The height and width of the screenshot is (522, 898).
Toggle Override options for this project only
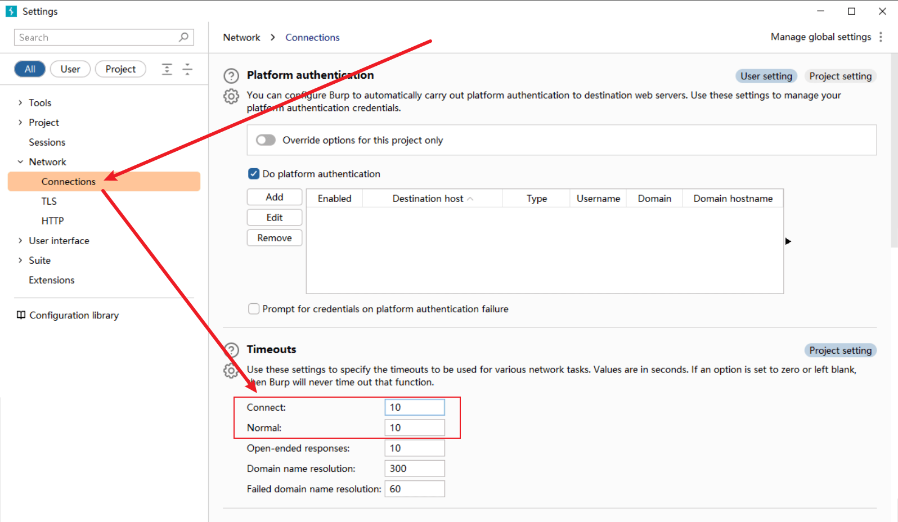tap(266, 140)
